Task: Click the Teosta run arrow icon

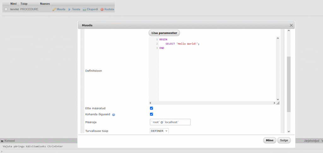Action: point(69,9)
